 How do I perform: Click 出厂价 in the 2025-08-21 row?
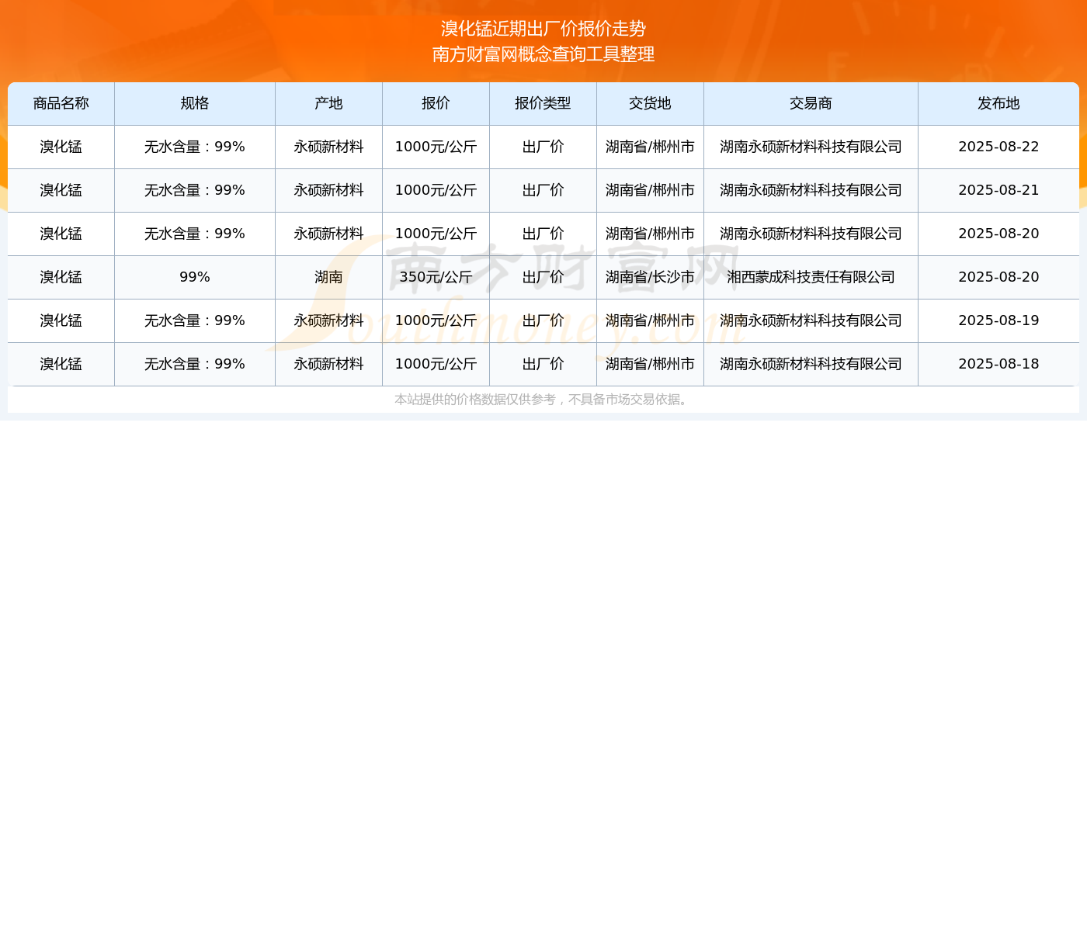[543, 191]
